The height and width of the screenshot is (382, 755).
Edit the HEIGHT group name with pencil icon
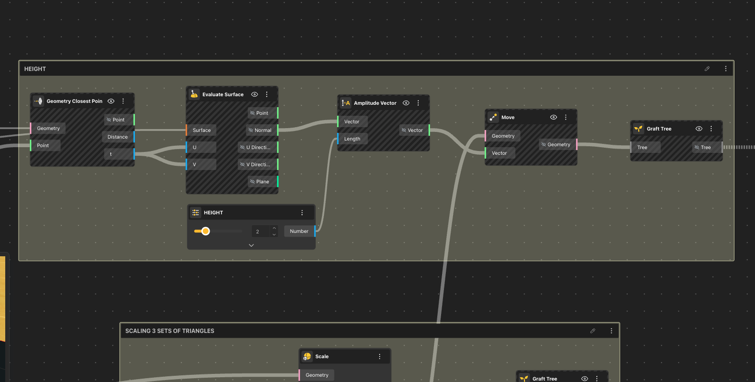tap(707, 69)
